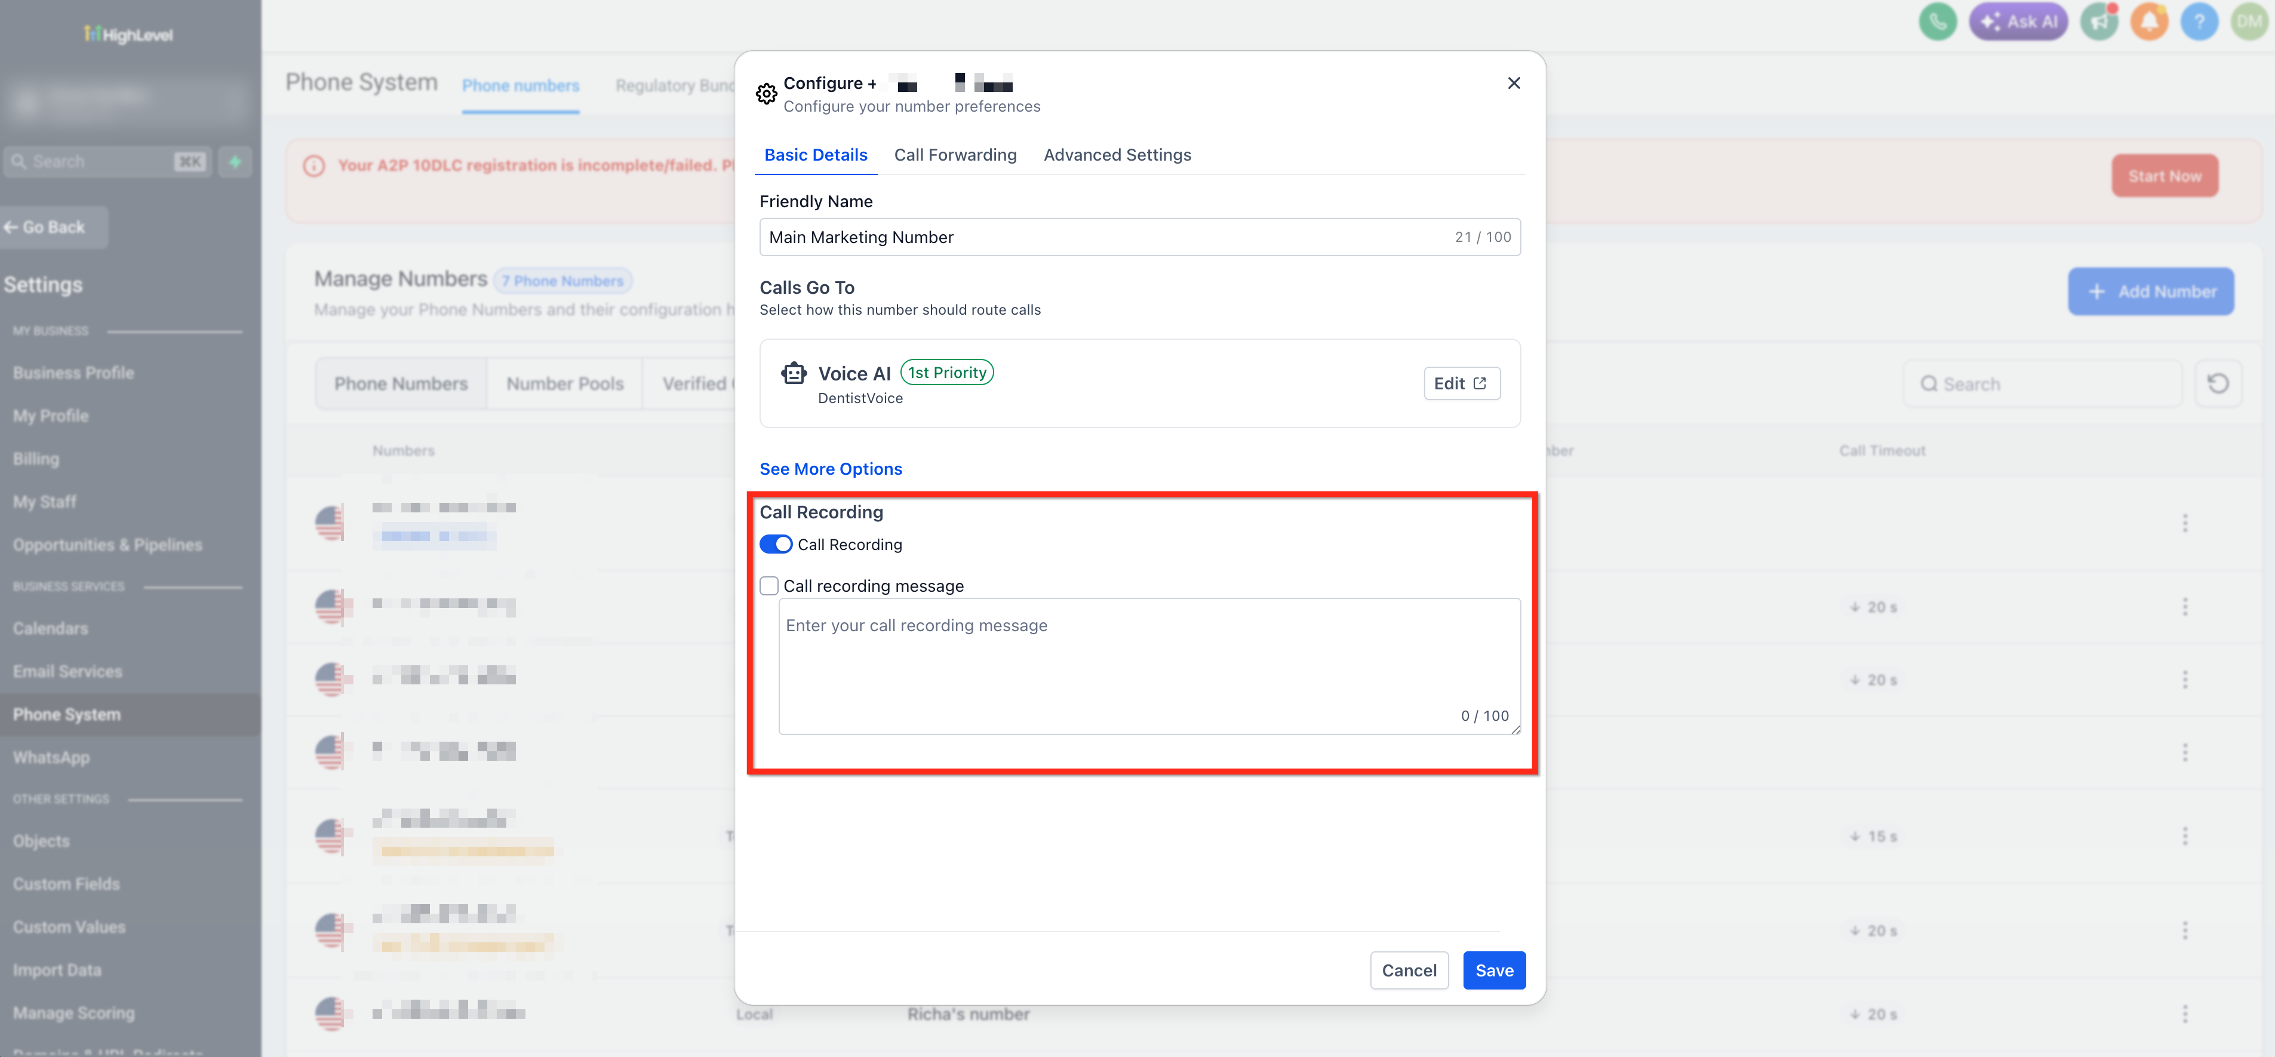Image resolution: width=2275 pixels, height=1057 pixels.
Task: Select the Phone Numbers segment tab
Action: pyautogui.click(x=401, y=383)
